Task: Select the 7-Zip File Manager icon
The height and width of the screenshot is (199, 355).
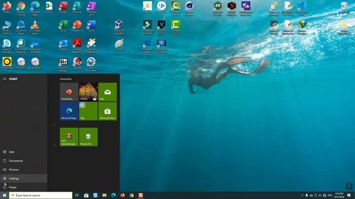Action: 63,65
